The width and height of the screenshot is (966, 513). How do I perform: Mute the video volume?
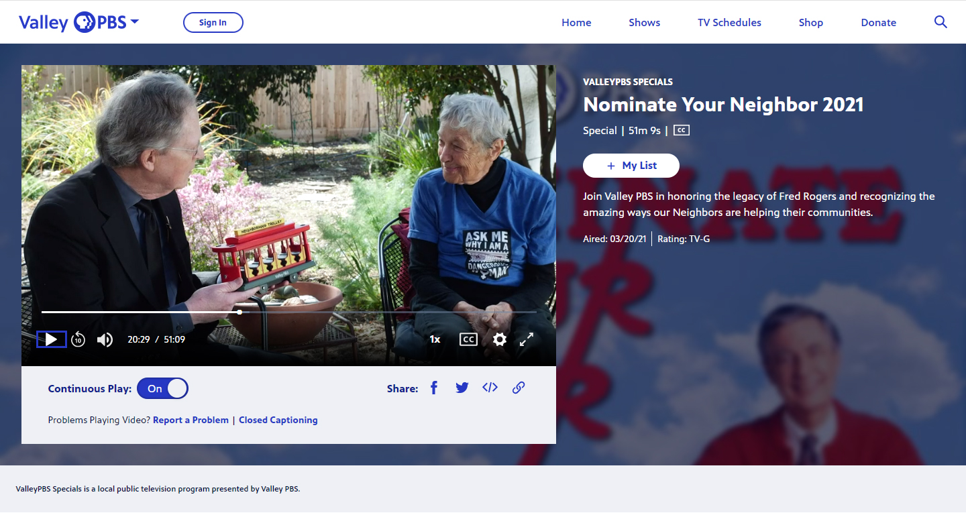pyautogui.click(x=105, y=339)
